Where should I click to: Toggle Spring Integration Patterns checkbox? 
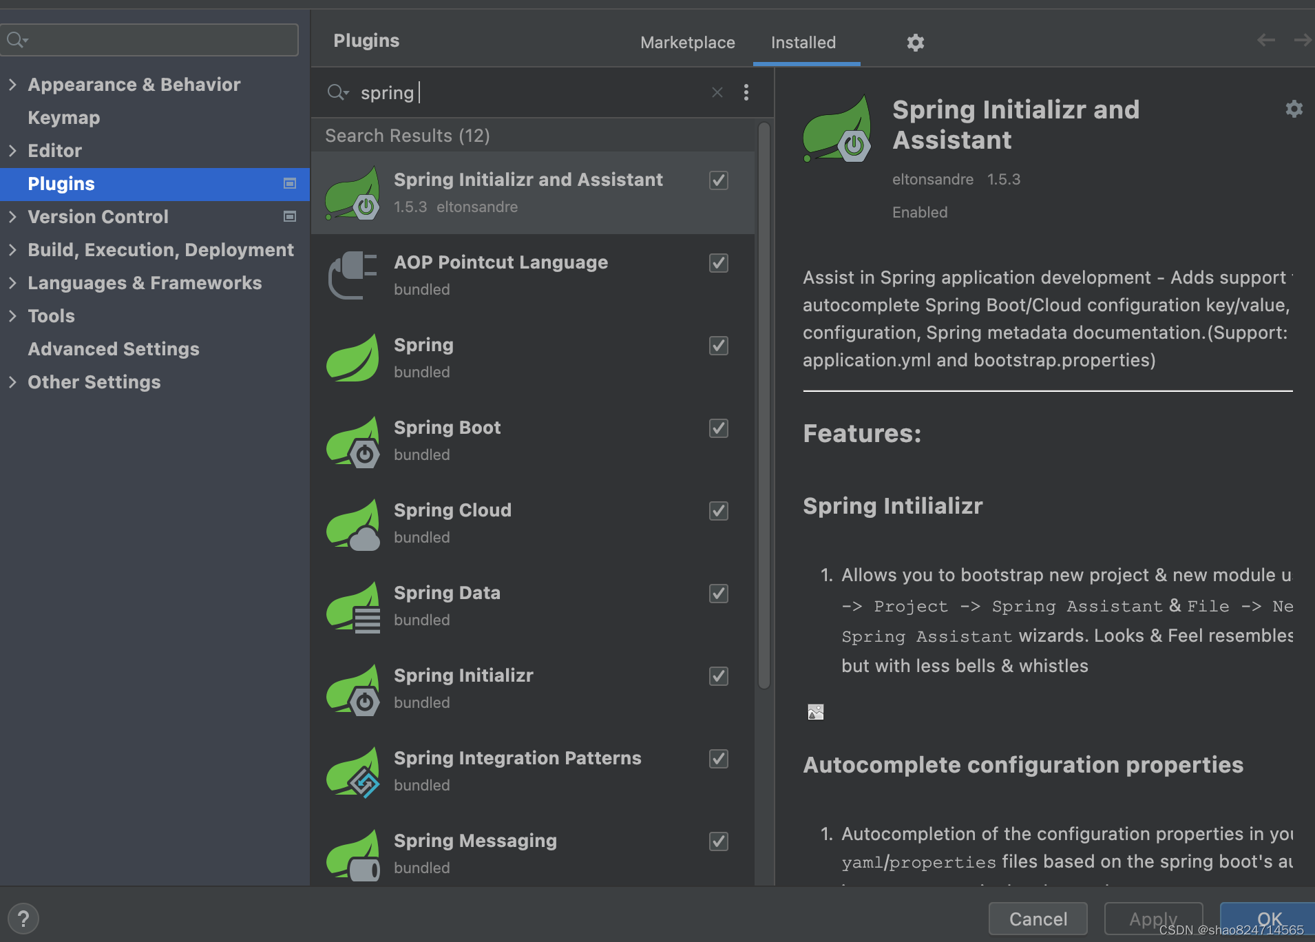coord(719,759)
